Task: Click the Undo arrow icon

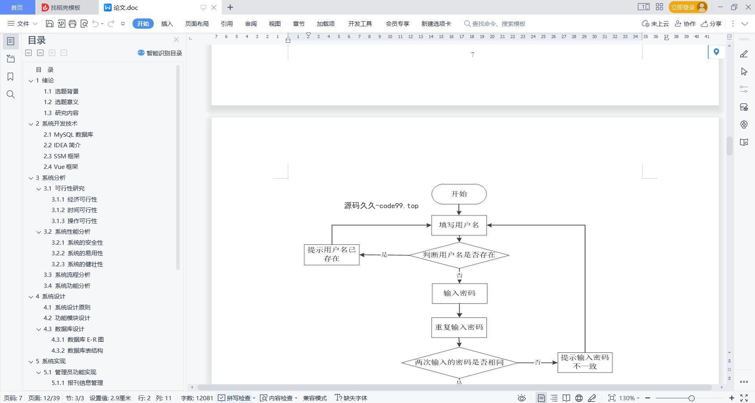Action: pos(96,24)
